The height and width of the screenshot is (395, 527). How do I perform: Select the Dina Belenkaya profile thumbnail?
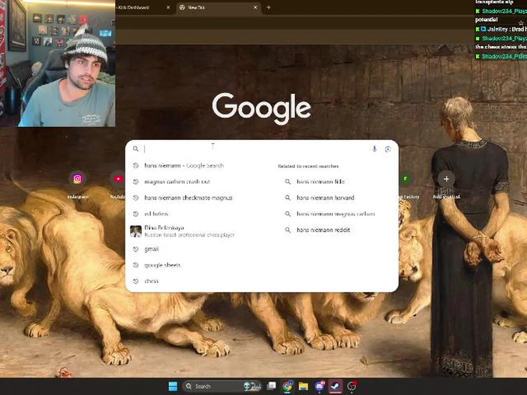(x=136, y=231)
